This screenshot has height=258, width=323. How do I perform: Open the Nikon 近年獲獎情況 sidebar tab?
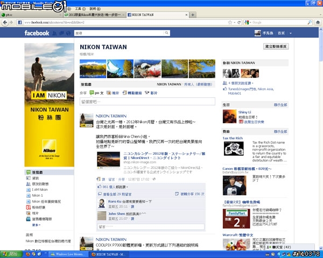[x=46, y=202]
